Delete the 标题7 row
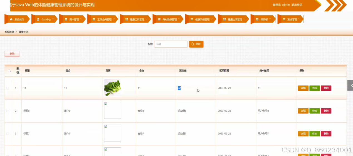353x156 pixels. tap(326, 134)
